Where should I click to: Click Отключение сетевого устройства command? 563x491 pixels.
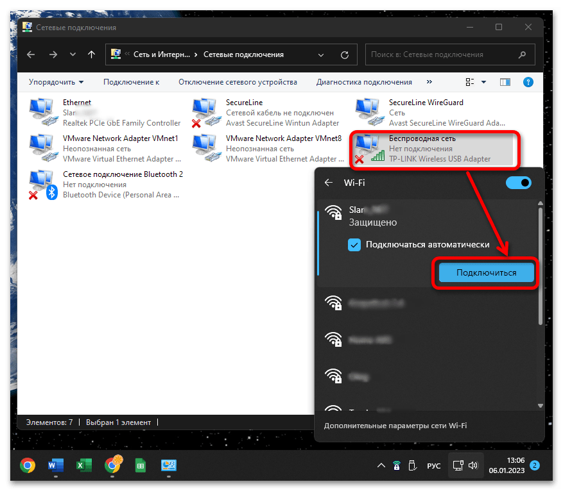click(238, 82)
